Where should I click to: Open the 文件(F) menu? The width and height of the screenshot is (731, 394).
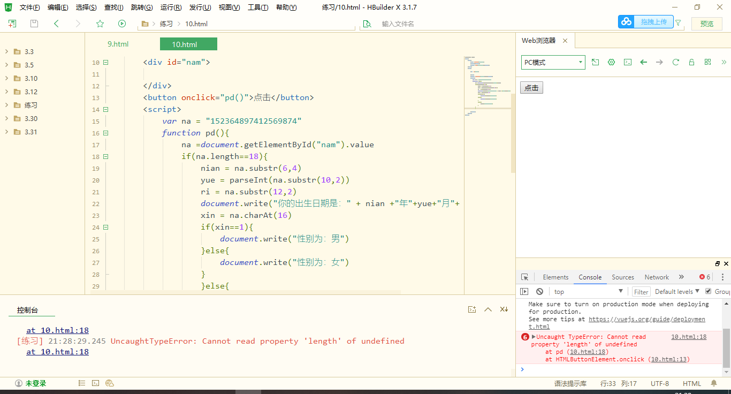pos(30,7)
